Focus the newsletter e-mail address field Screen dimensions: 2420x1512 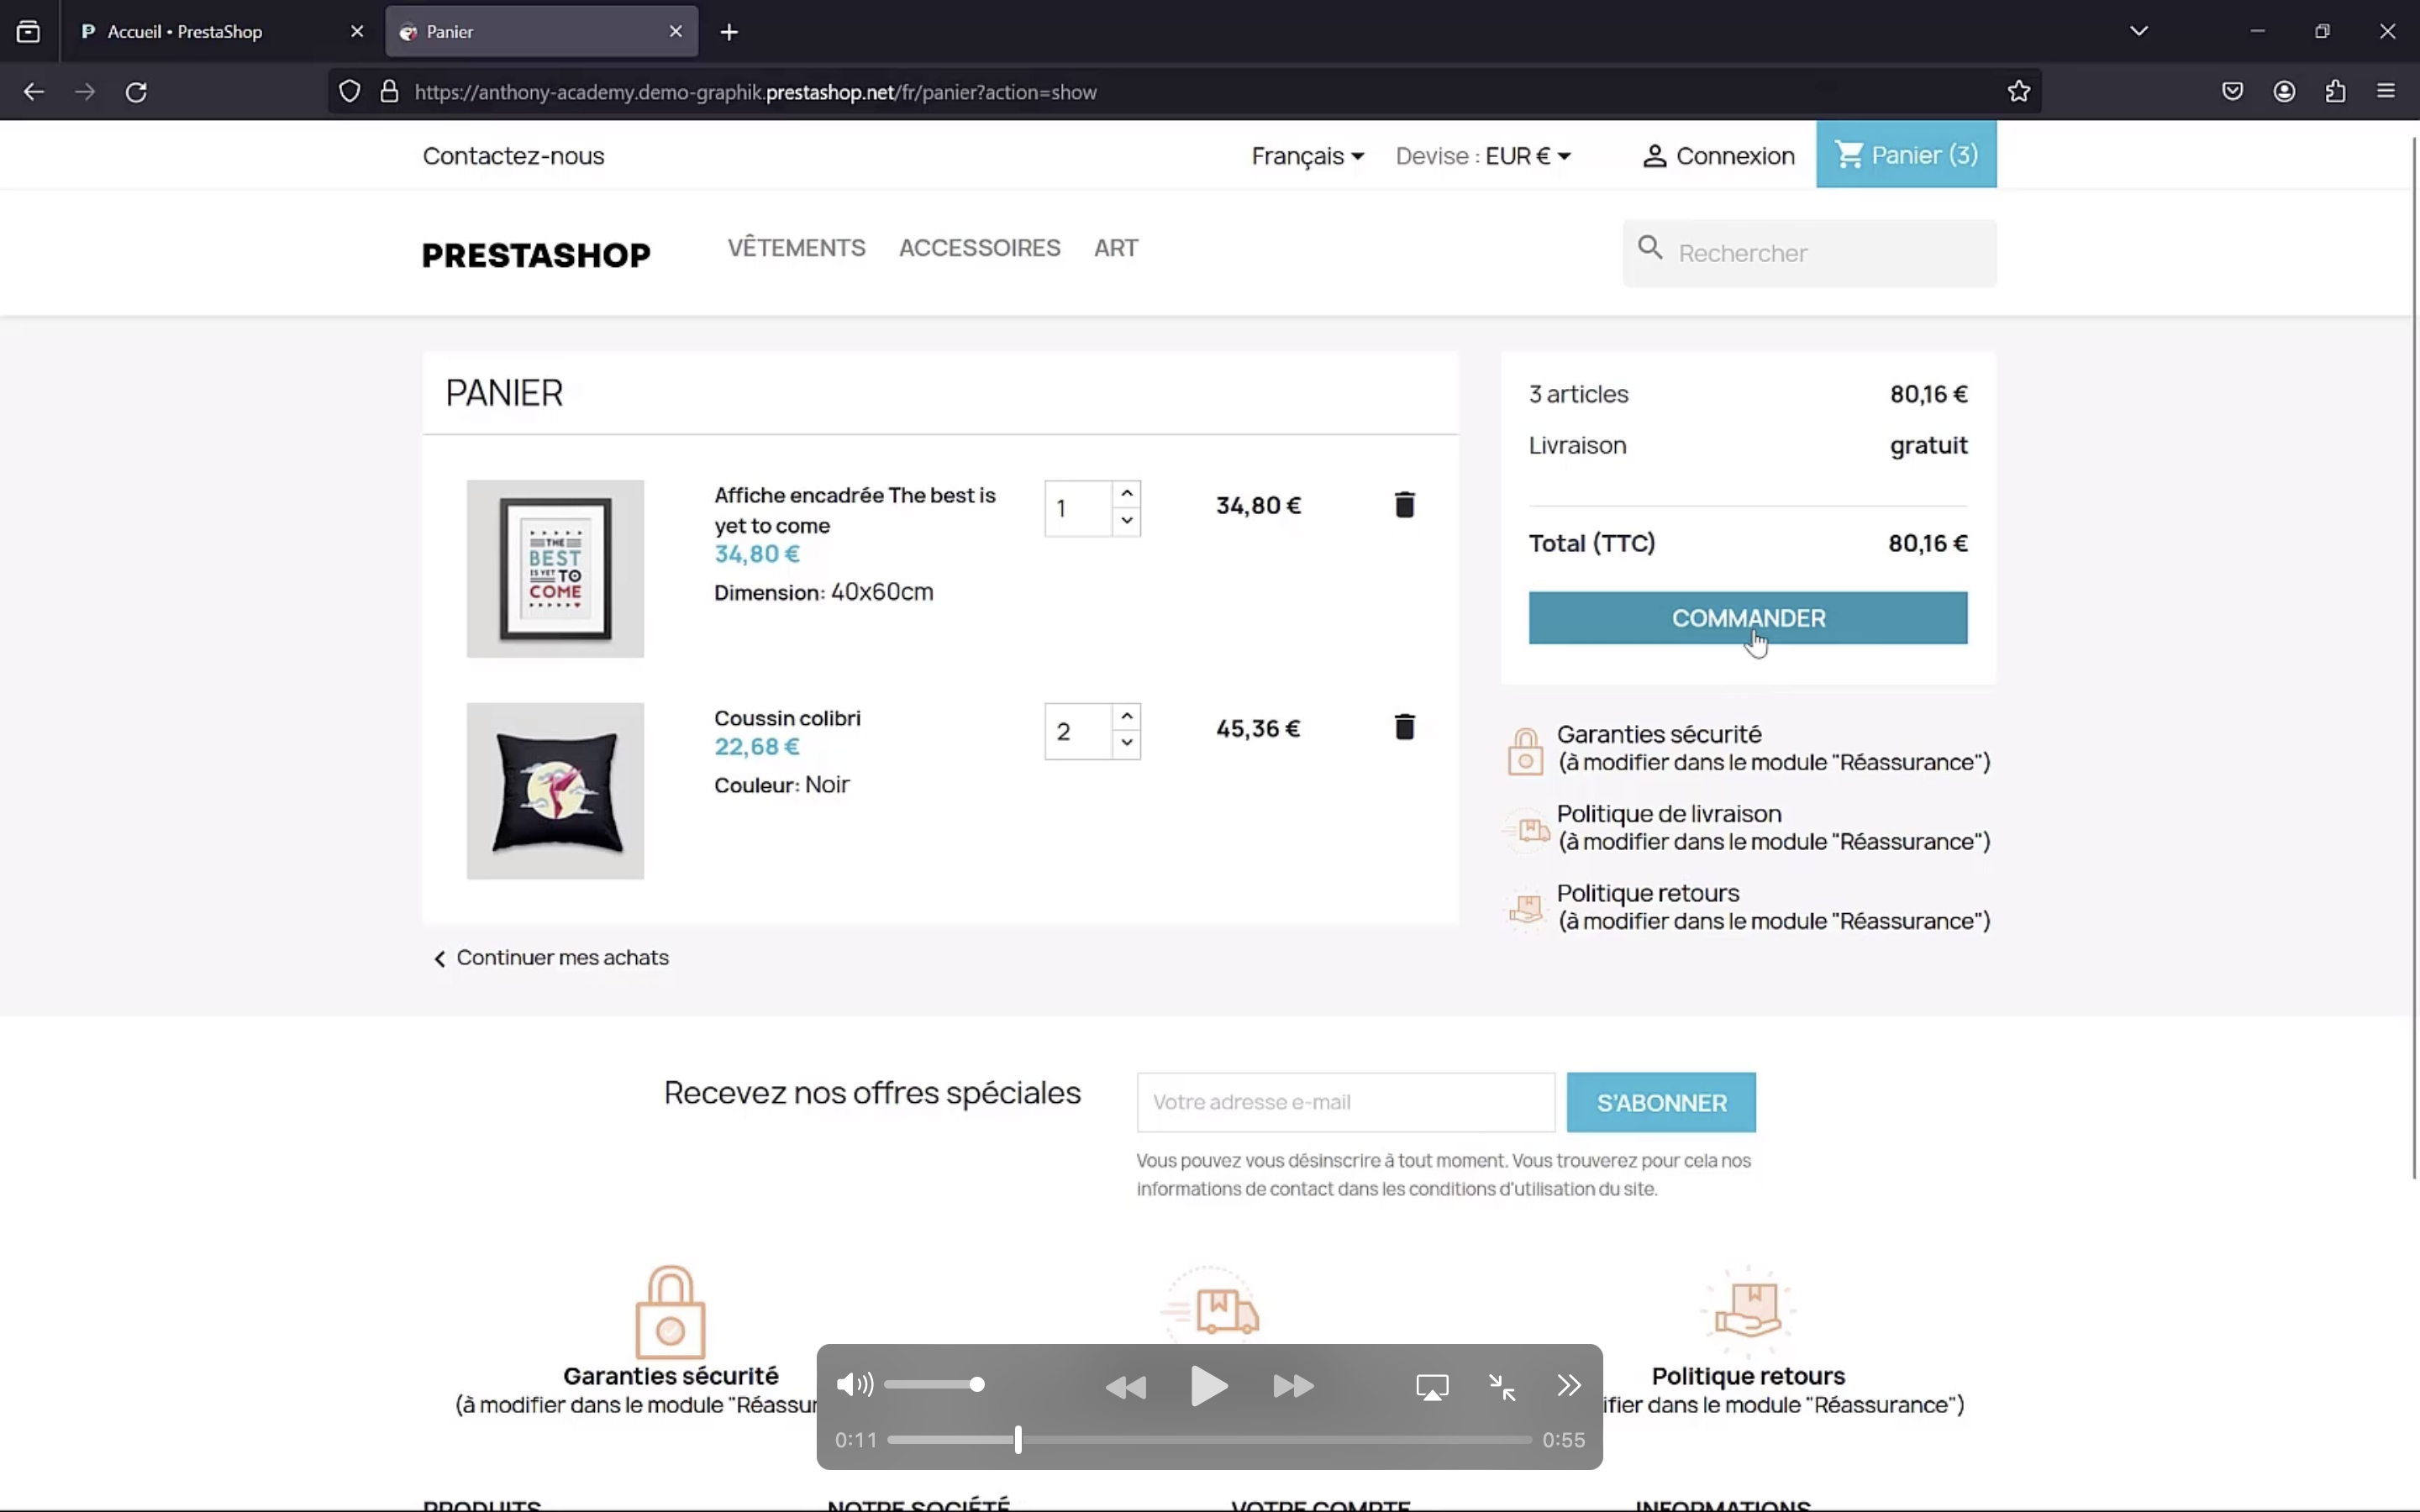click(1345, 1102)
